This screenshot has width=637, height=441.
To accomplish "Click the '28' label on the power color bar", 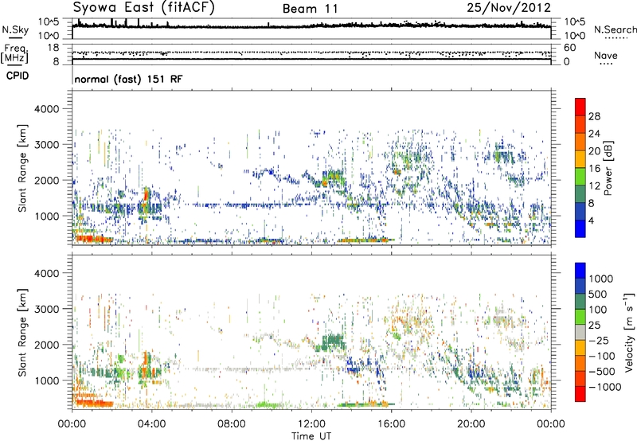I will [x=594, y=116].
